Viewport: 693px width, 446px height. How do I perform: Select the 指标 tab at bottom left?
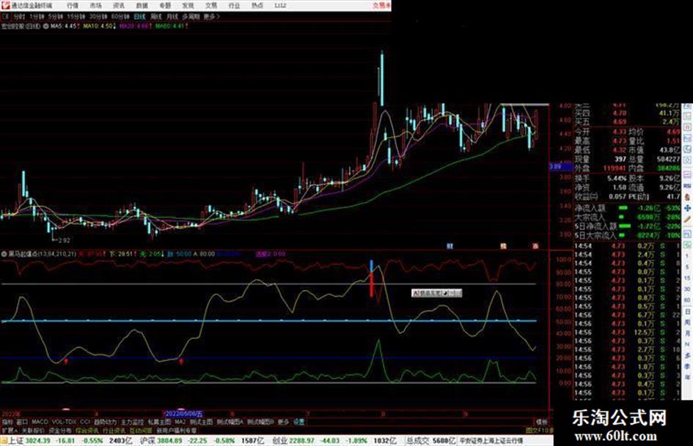click(7, 422)
